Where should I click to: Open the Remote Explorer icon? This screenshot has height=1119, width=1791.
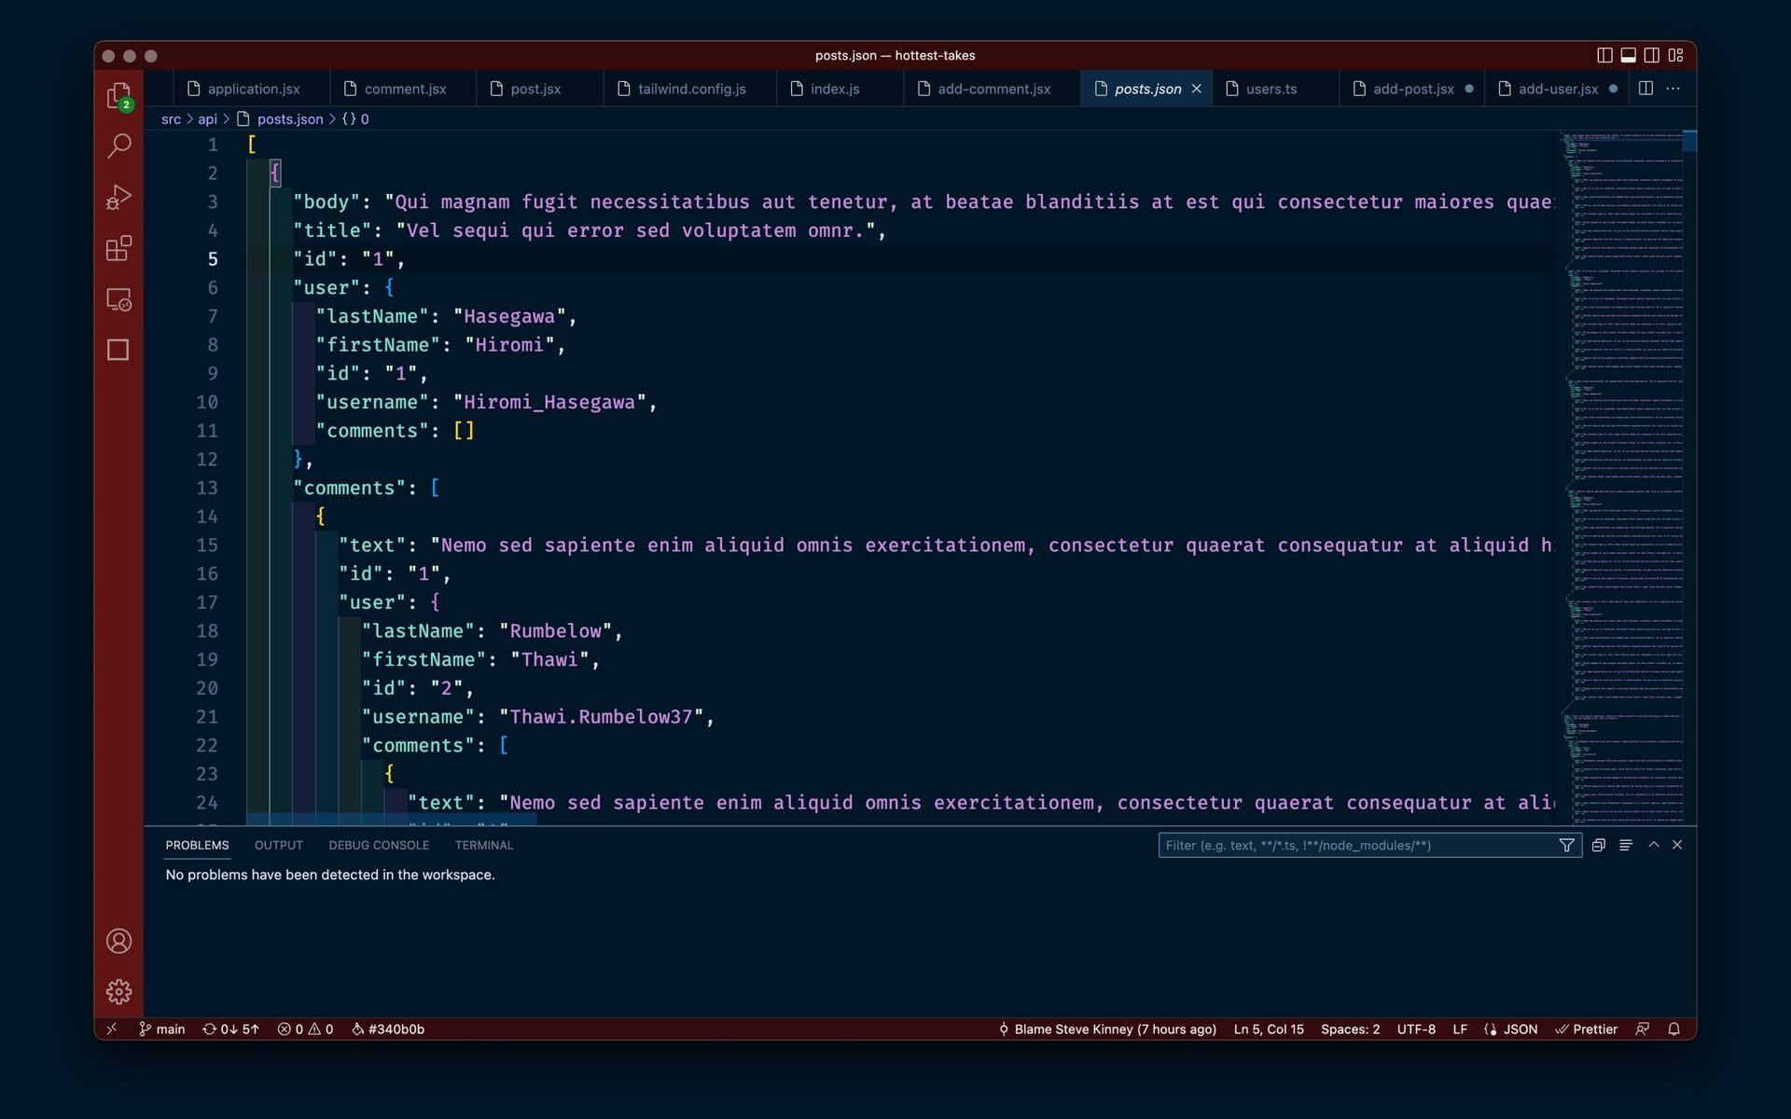point(118,299)
